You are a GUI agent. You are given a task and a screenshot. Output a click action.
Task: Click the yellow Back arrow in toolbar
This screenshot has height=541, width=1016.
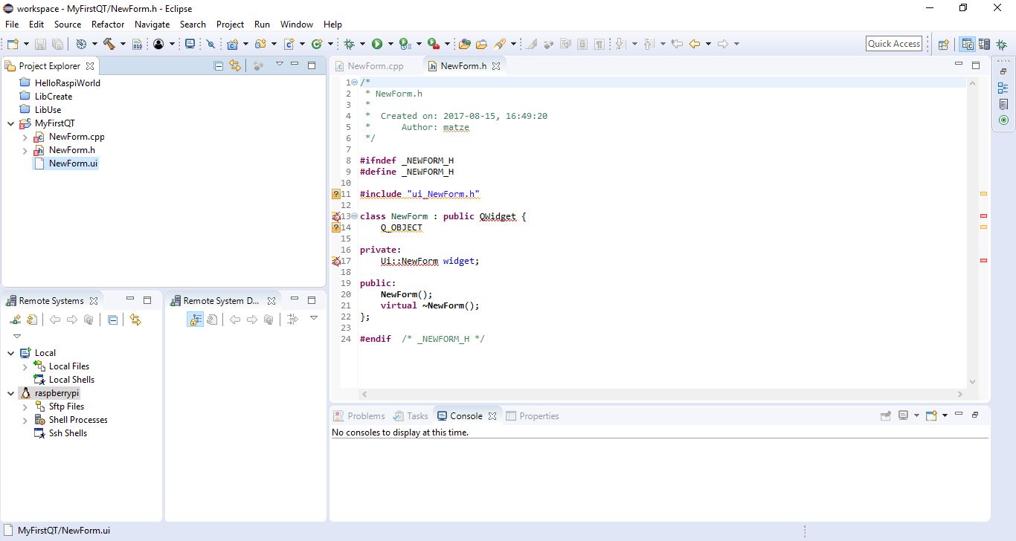pos(695,44)
